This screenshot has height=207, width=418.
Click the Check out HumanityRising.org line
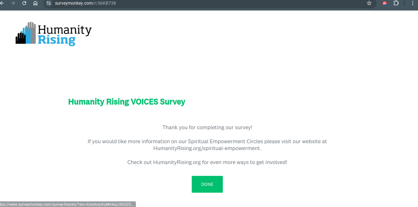click(x=207, y=163)
